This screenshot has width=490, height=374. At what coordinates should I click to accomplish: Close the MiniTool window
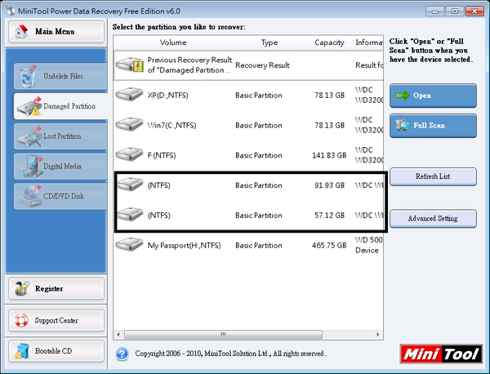(474, 11)
